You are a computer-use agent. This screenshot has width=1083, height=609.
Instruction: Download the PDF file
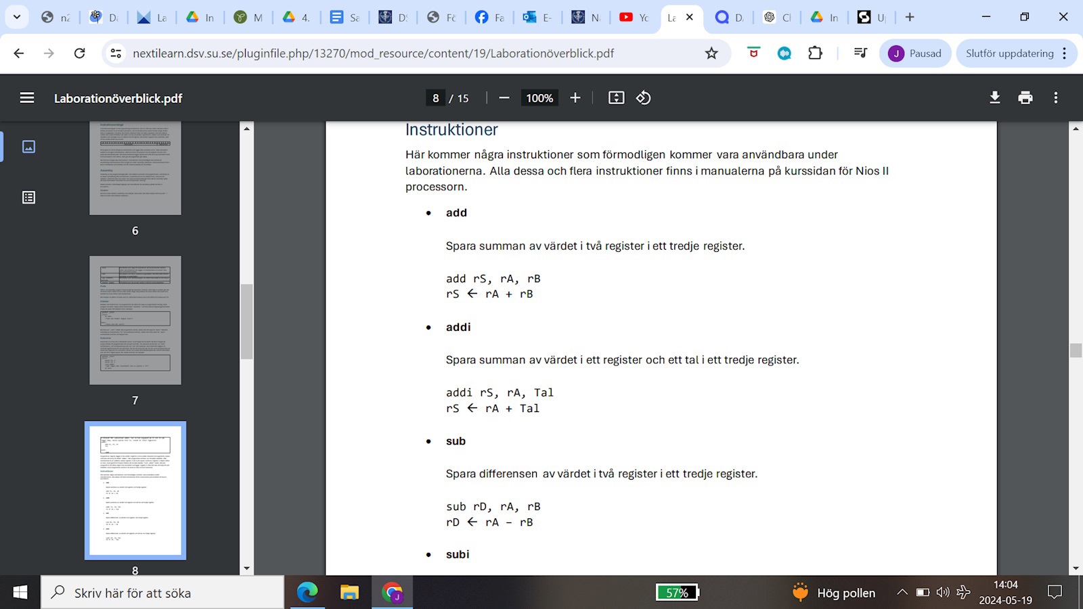tap(994, 98)
